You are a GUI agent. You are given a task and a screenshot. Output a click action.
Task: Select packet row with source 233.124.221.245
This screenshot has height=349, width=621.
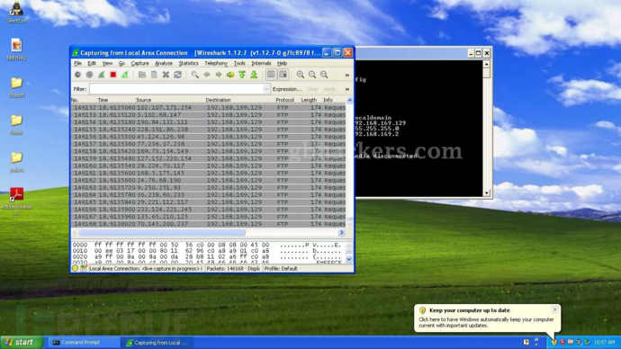[208, 210]
